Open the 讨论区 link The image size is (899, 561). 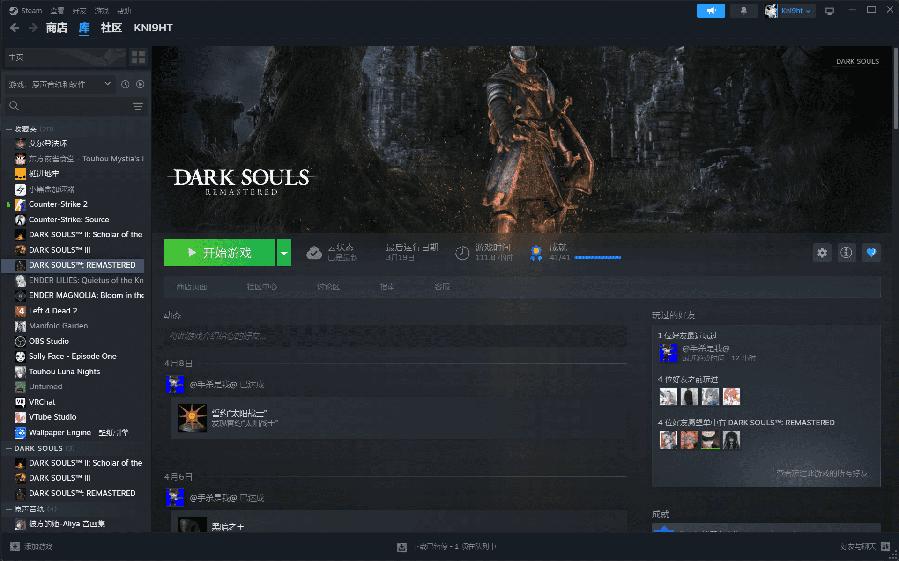coord(328,287)
